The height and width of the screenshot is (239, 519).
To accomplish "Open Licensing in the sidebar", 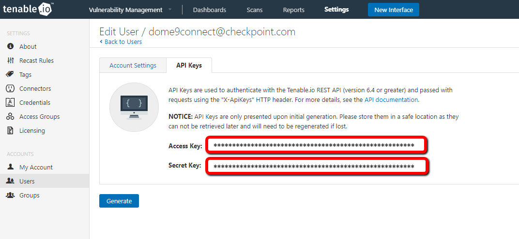I will pos(32,131).
